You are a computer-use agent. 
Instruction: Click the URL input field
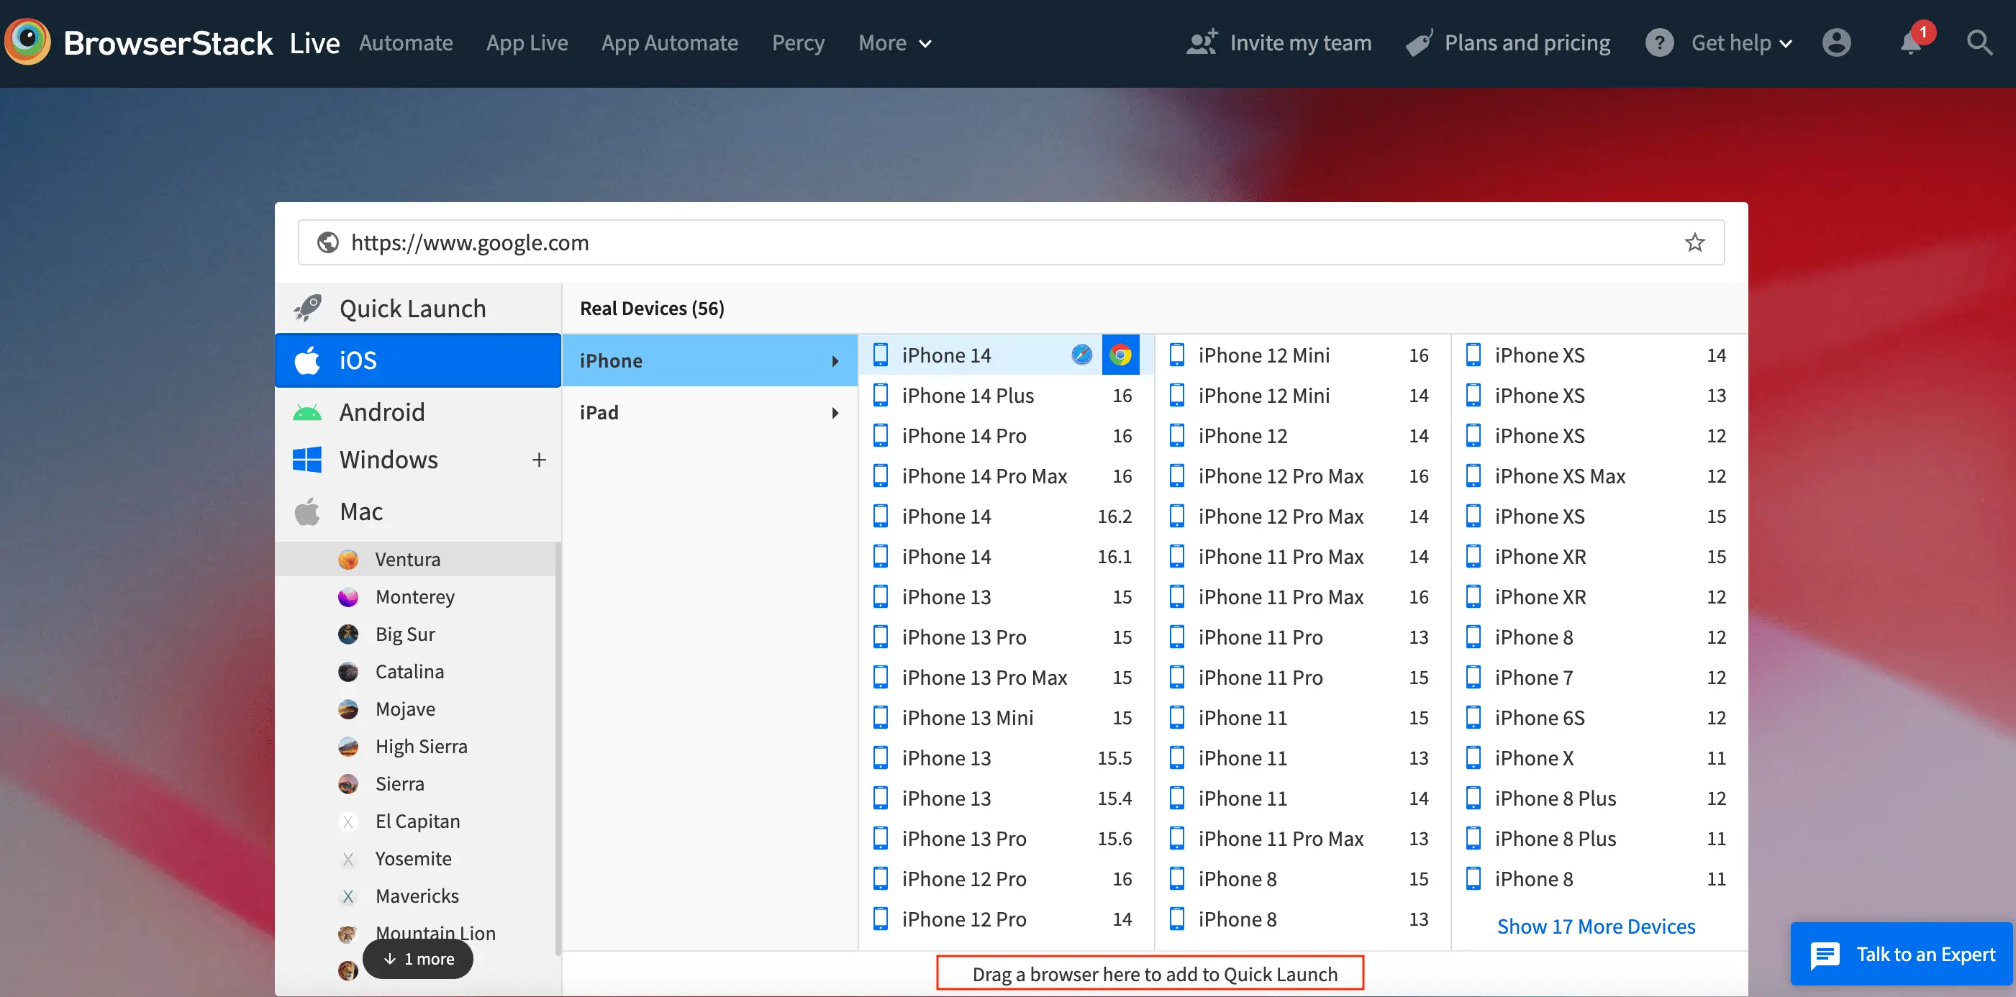(1011, 242)
